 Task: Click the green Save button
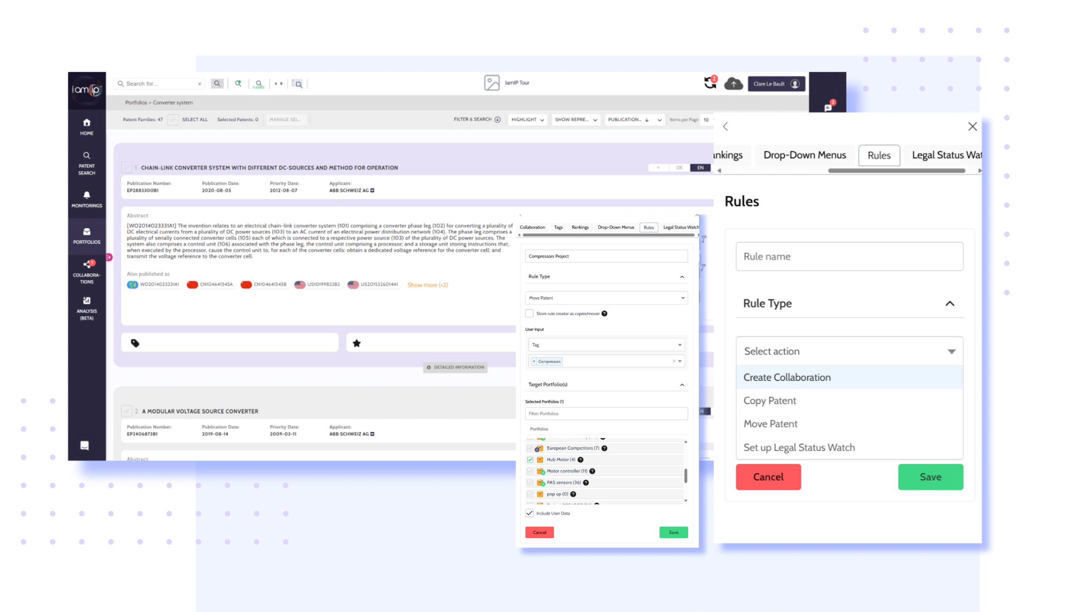coord(930,477)
